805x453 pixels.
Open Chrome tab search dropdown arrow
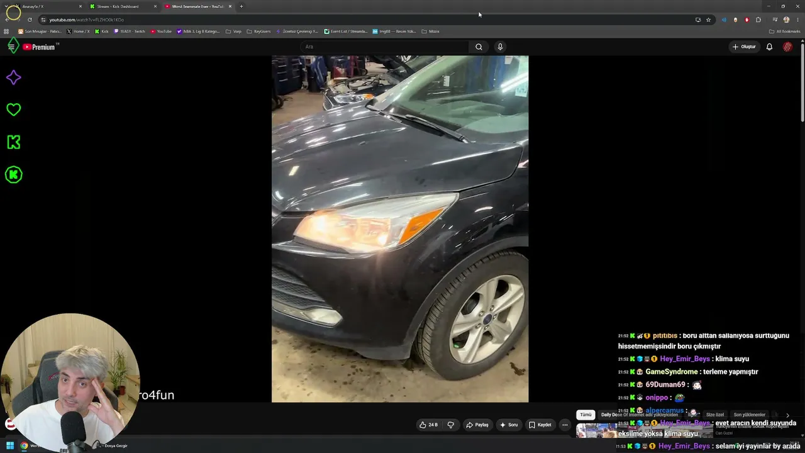pyautogui.click(x=8, y=6)
